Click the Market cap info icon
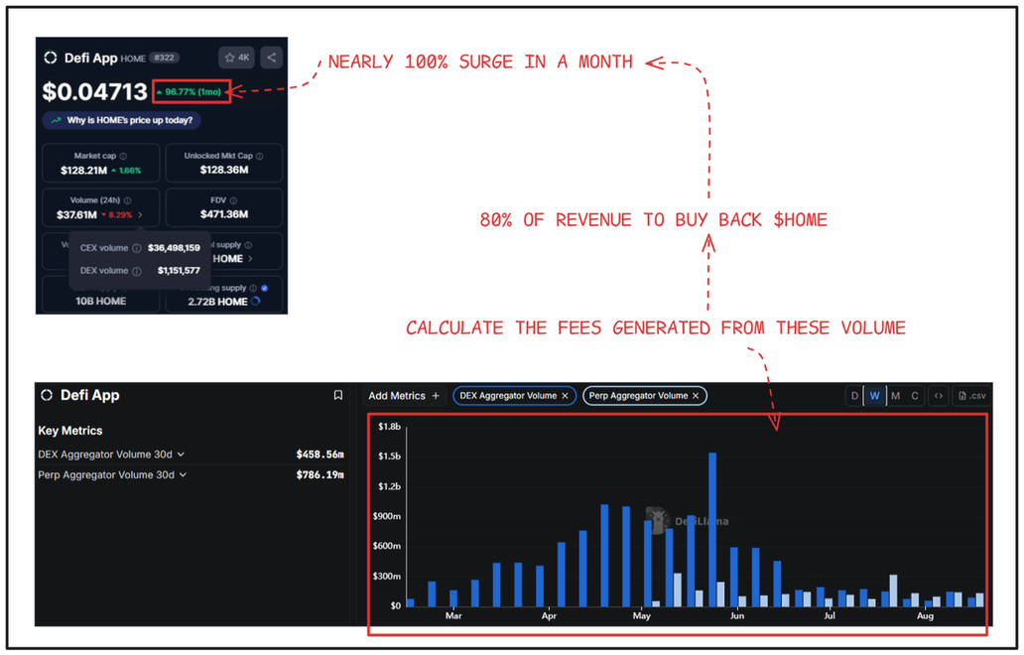Viewport: 1024px width, 655px height. [123, 156]
